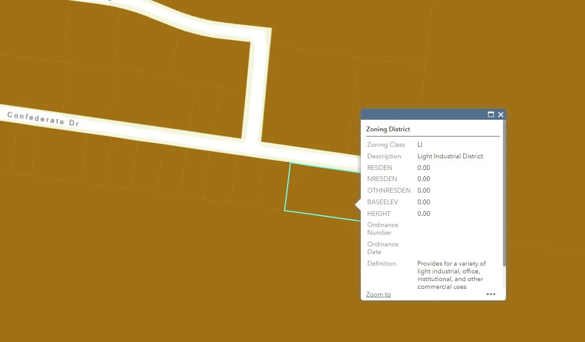This screenshot has width=585, height=342.
Task: Maximize the Zoning District popup
Action: (491, 115)
